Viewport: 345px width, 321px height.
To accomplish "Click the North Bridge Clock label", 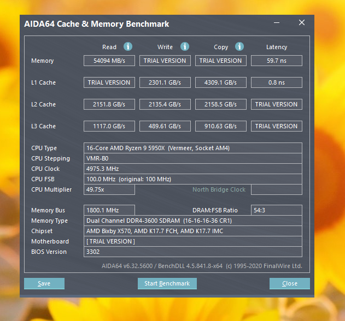I will coord(219,189).
